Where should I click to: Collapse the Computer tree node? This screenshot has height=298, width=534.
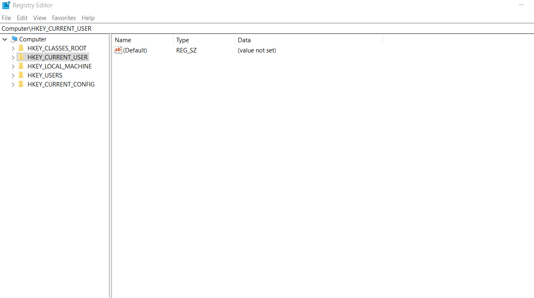[5, 39]
